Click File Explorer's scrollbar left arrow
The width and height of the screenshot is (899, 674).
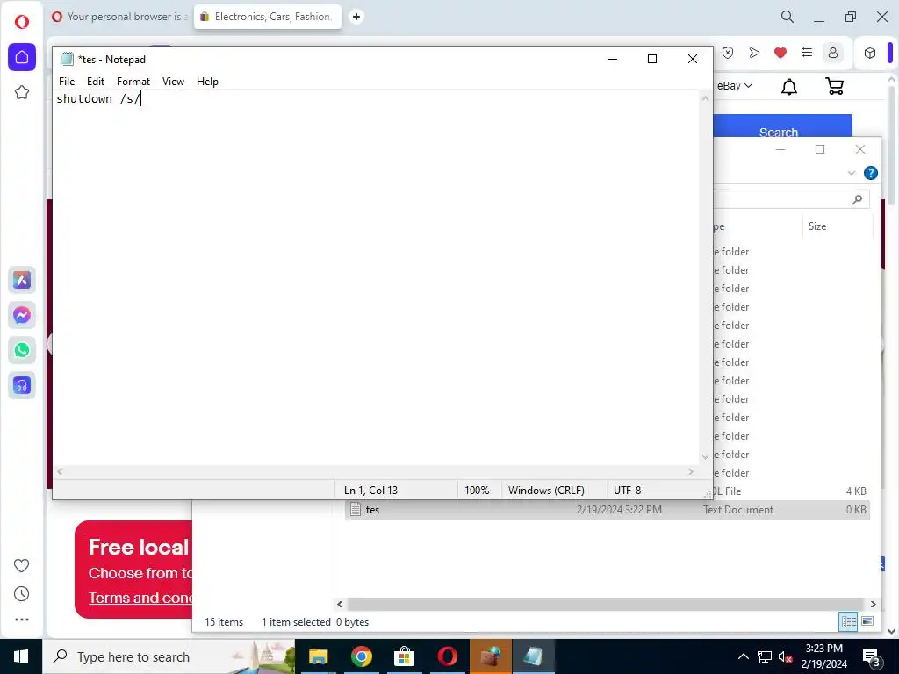tap(340, 604)
